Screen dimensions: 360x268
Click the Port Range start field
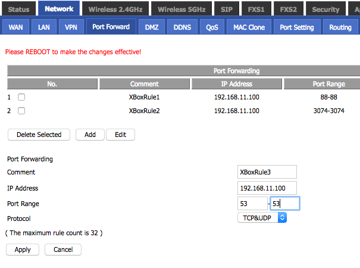point(252,204)
